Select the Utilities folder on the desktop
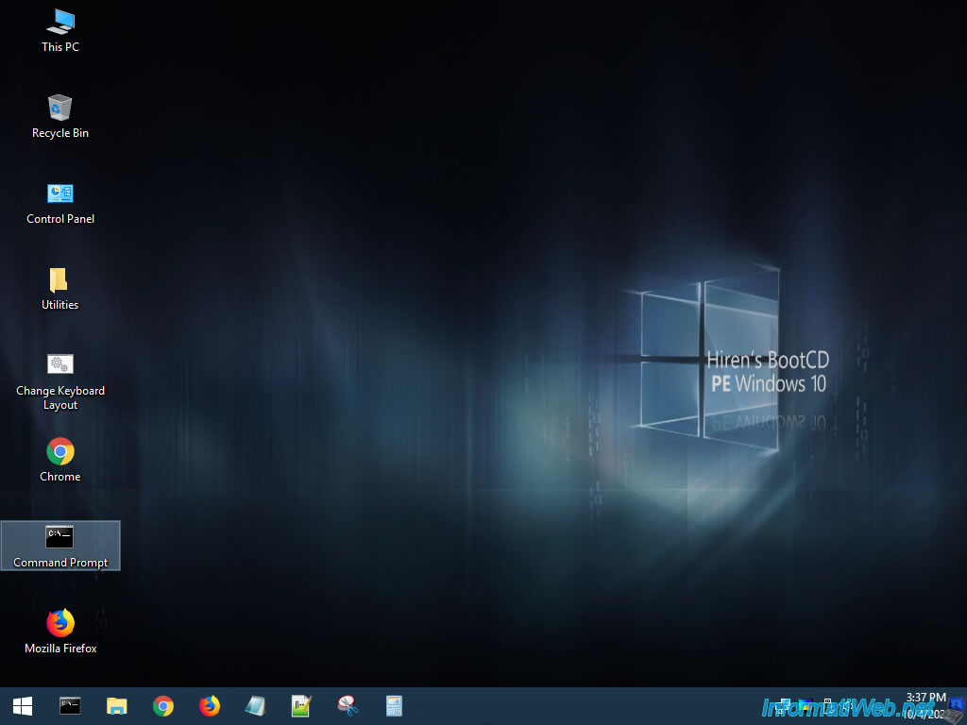The width and height of the screenshot is (967, 725). pyautogui.click(x=59, y=289)
